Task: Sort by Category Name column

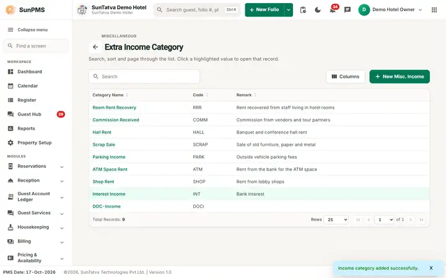Action: (x=110, y=95)
